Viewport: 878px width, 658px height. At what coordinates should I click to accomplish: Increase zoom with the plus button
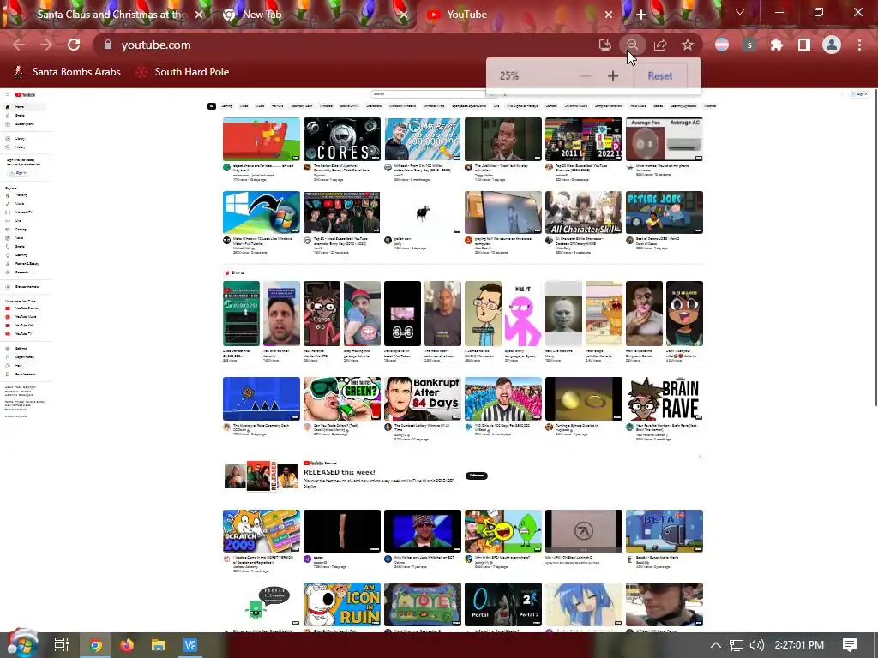point(612,75)
